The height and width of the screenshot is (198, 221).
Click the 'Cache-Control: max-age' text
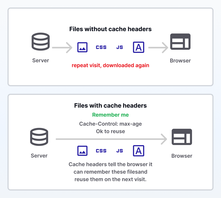click(110, 124)
